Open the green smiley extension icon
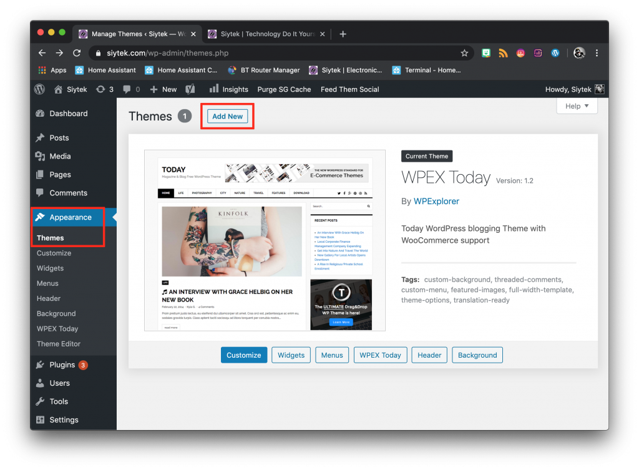The height and width of the screenshot is (470, 639). pos(485,53)
